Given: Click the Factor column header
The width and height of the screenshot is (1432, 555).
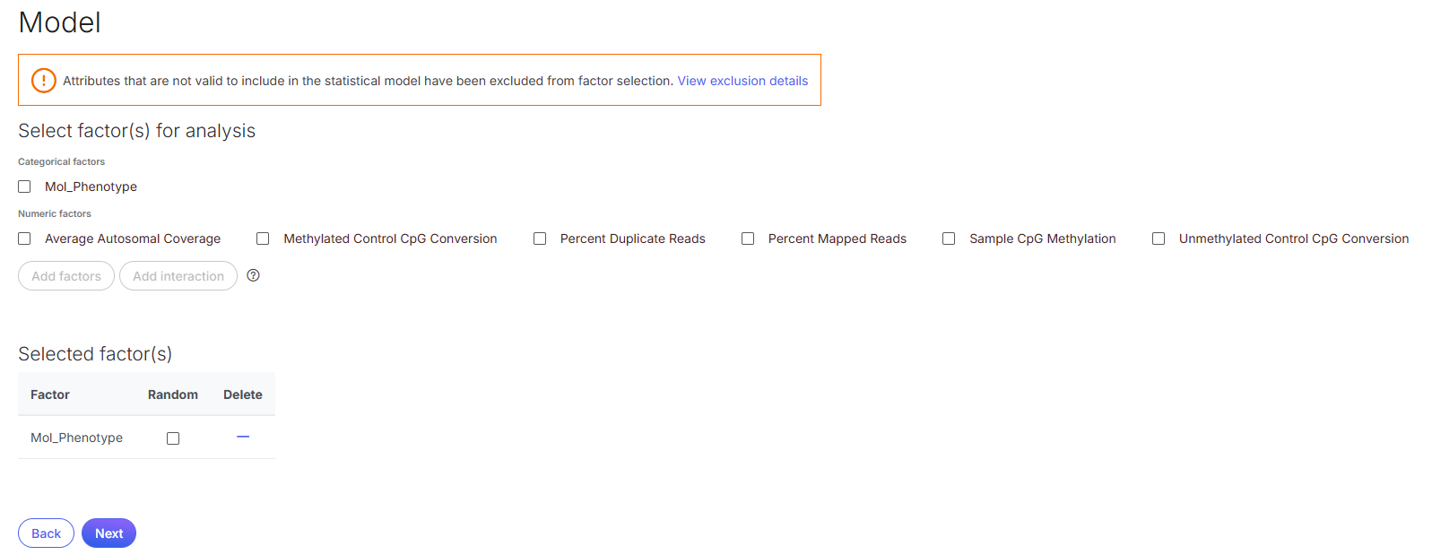Looking at the screenshot, I should [50, 395].
